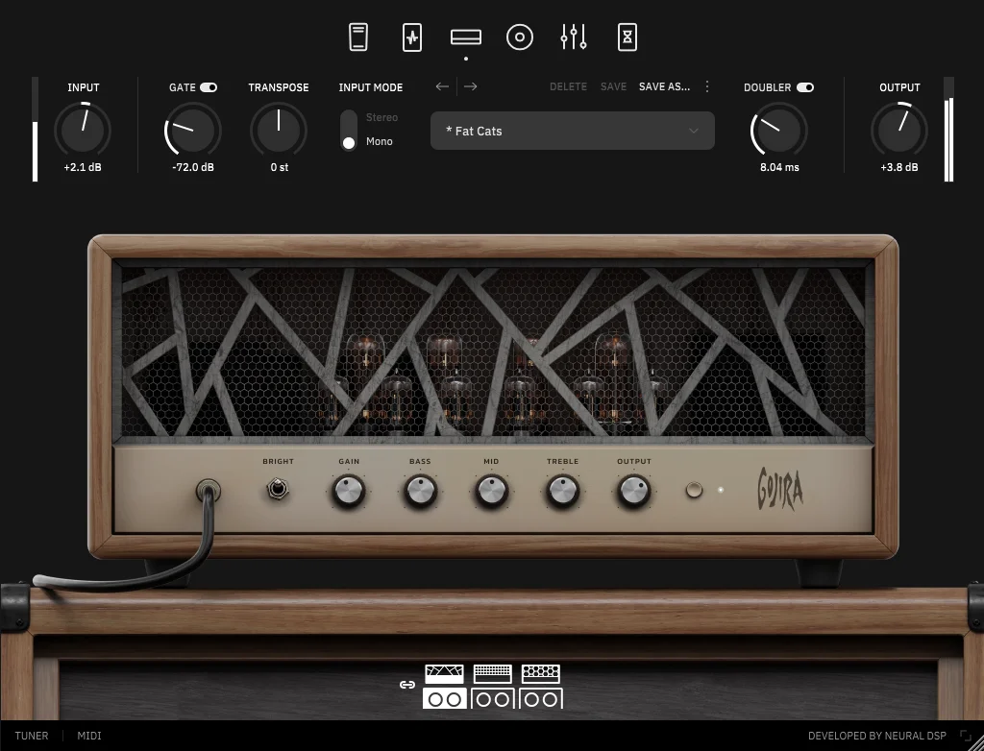Select the amp head section icon
This screenshot has height=751, width=984.
pos(466,37)
